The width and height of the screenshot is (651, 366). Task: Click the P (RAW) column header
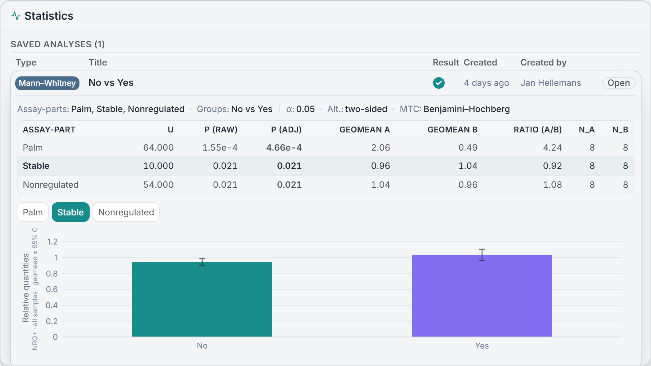pyautogui.click(x=221, y=130)
